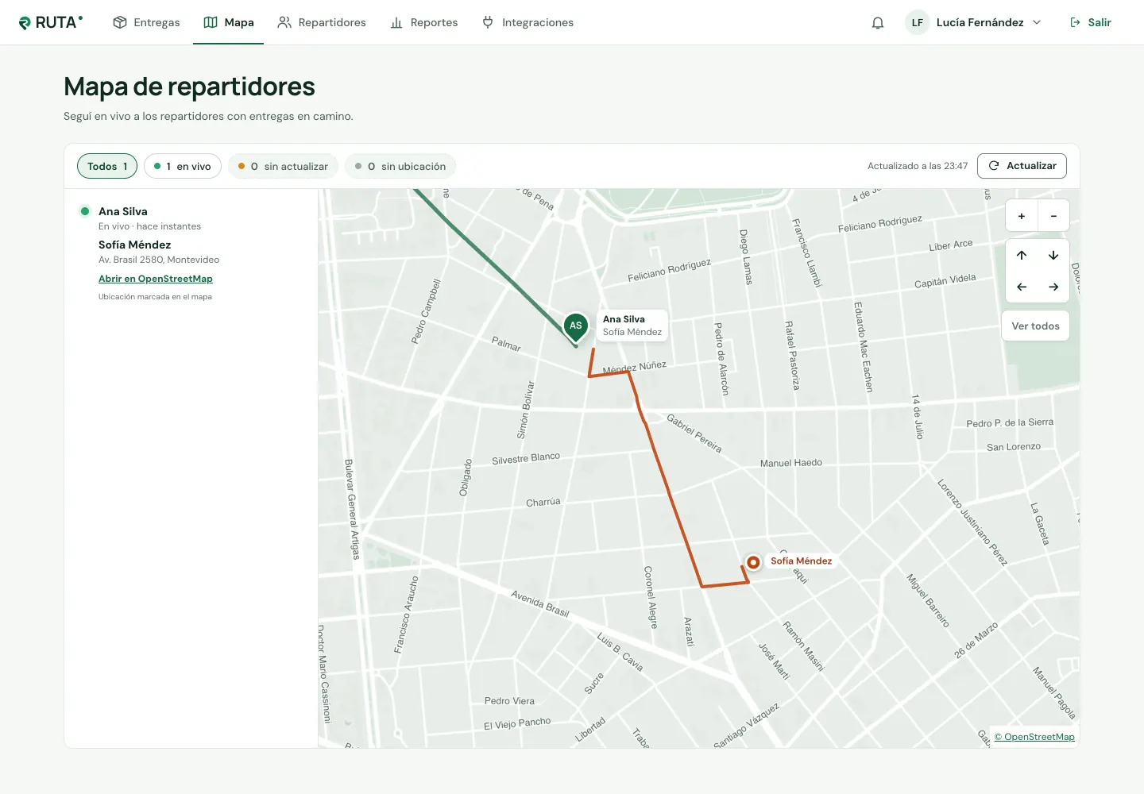Zoom in on the map
The height and width of the screenshot is (794, 1144).
coord(1022,215)
